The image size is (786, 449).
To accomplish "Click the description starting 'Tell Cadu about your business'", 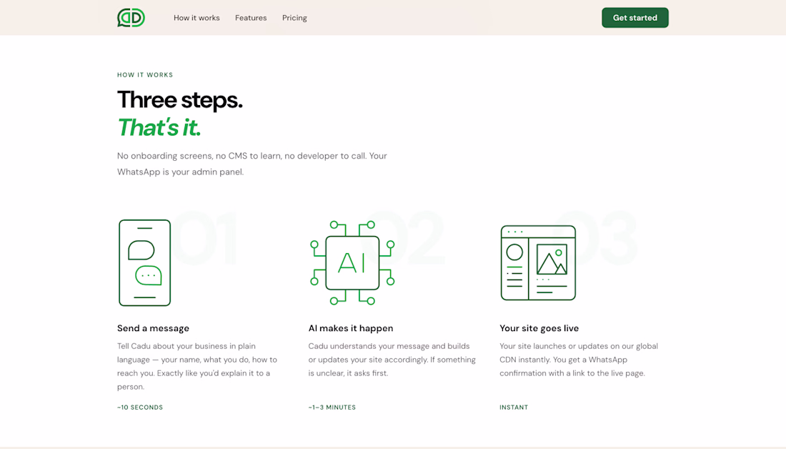I will (197, 366).
